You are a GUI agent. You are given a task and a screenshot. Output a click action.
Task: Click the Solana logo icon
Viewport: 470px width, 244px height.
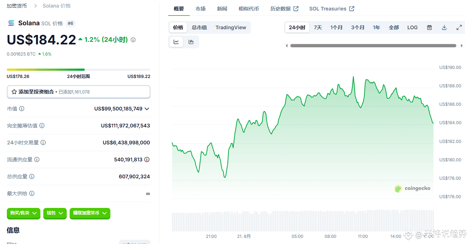click(x=11, y=23)
